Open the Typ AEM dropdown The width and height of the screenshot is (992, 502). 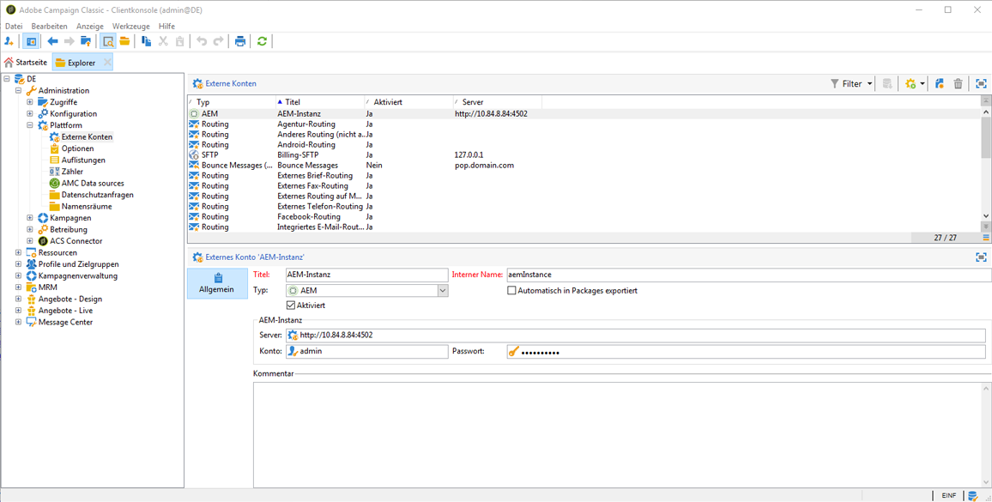coord(442,291)
